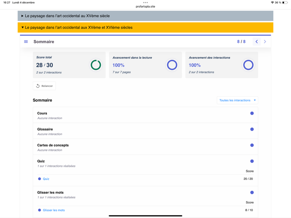Open the Glisser les mots link
Viewport: 291px width, 218px height.
click(54, 210)
